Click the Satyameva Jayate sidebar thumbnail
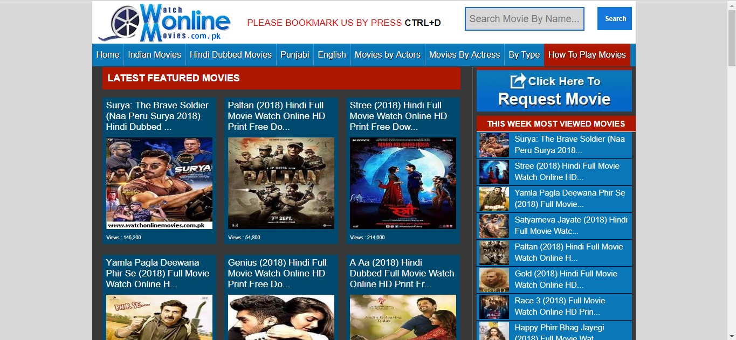The image size is (736, 340). [494, 226]
